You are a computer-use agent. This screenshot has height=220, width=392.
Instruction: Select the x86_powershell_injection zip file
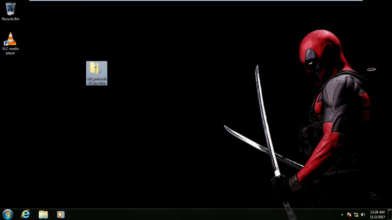tap(97, 73)
